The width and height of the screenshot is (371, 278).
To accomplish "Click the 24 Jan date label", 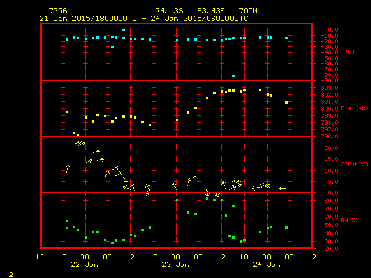I will [x=267, y=265].
